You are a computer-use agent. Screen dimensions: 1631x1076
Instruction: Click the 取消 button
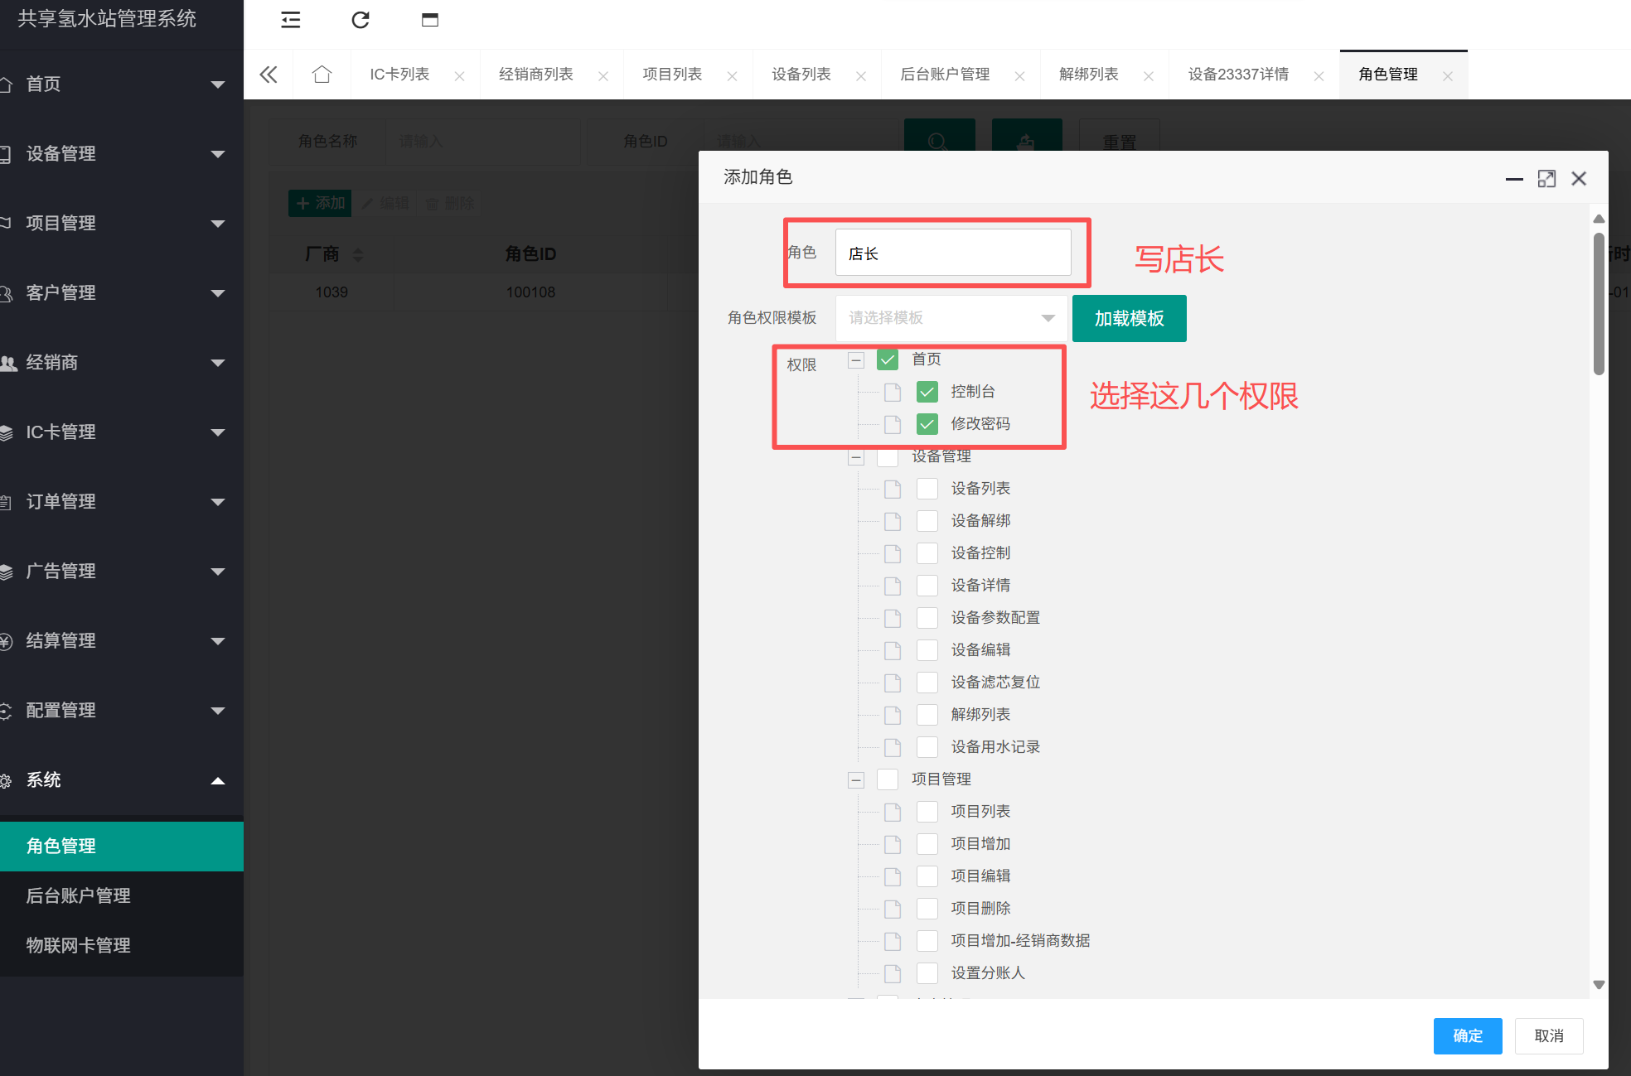point(1549,1036)
